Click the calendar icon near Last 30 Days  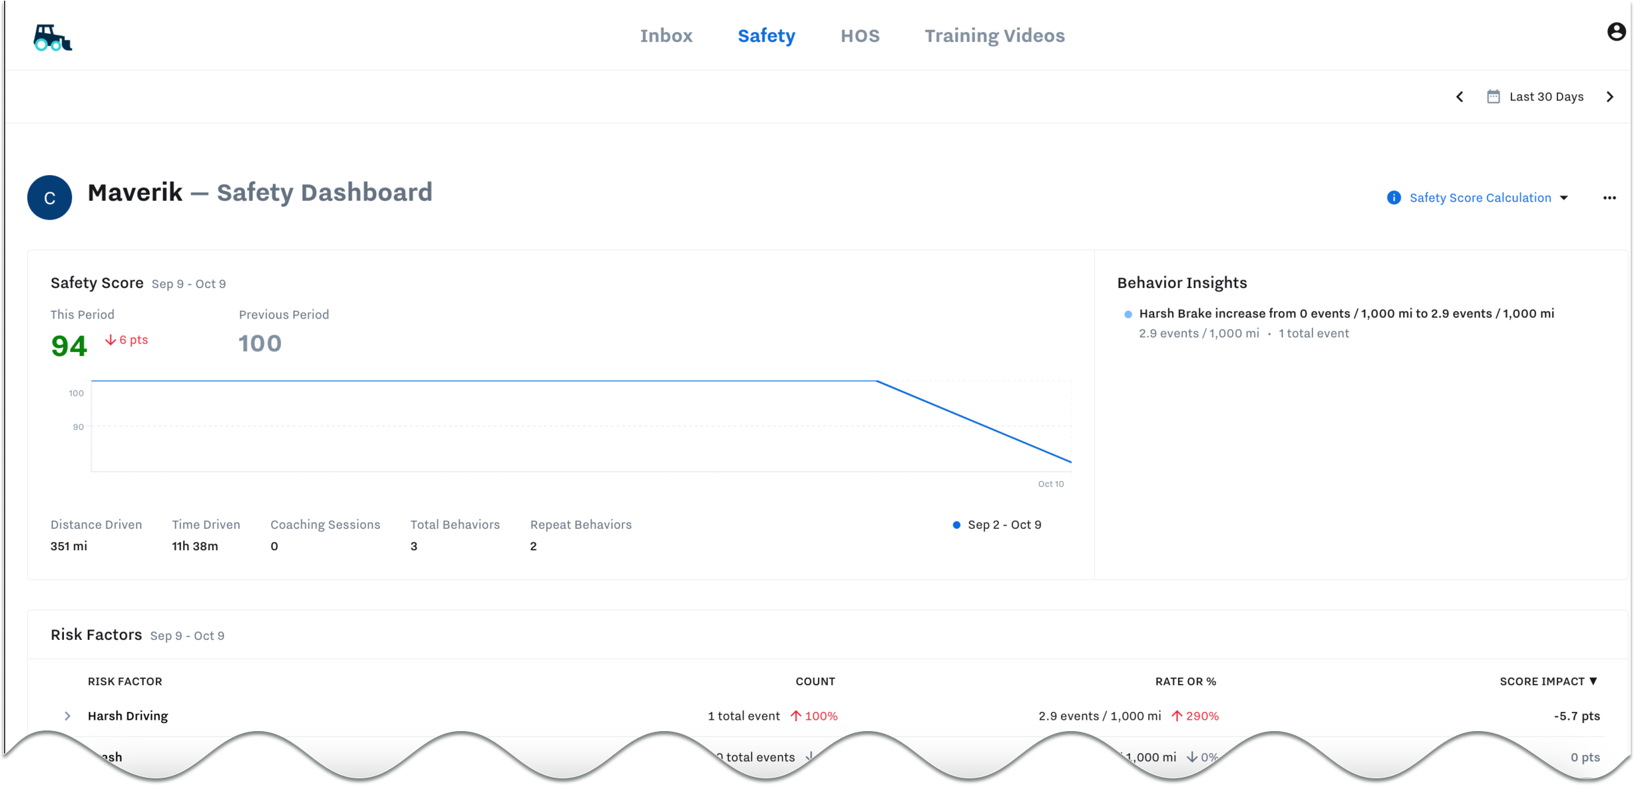point(1493,96)
